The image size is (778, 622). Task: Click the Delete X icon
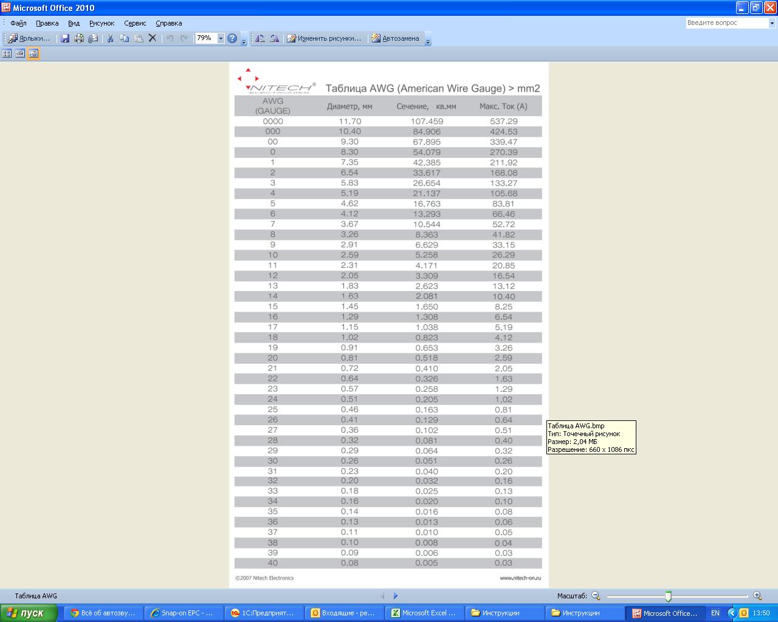coord(153,38)
